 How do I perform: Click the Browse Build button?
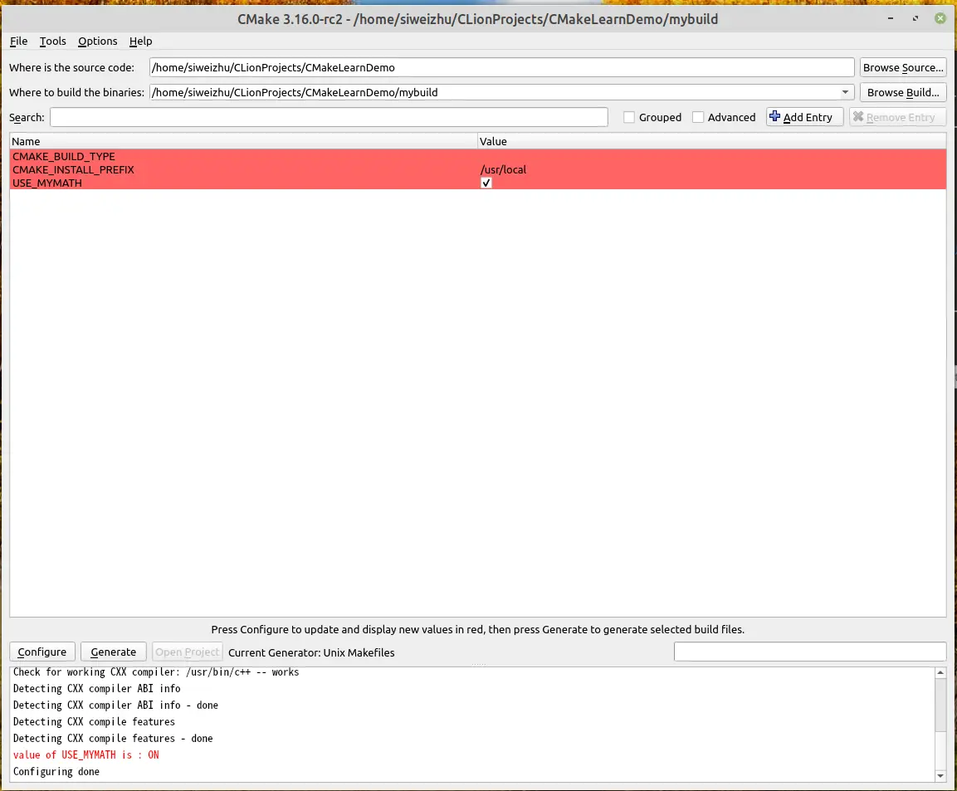click(903, 92)
